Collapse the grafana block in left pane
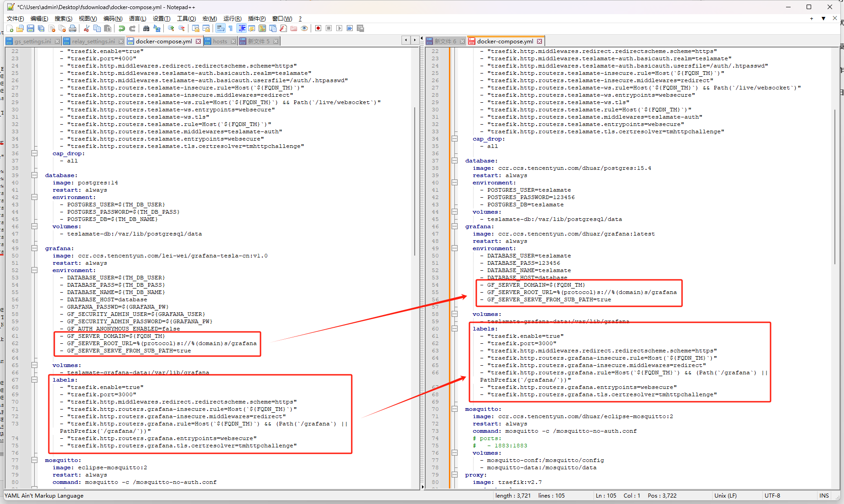The width and height of the screenshot is (844, 504). tap(35, 248)
